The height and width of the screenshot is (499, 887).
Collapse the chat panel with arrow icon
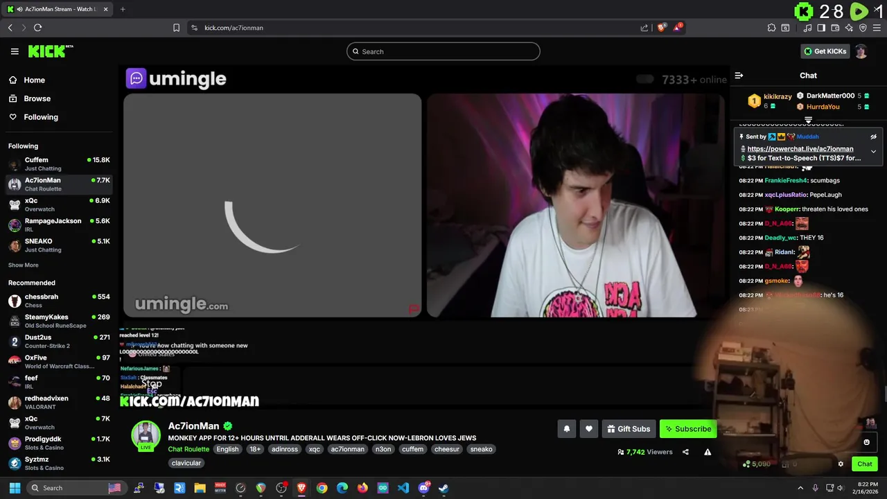coord(739,76)
